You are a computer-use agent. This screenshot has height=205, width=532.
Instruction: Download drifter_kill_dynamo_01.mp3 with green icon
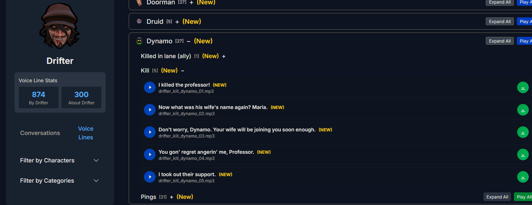[523, 87]
